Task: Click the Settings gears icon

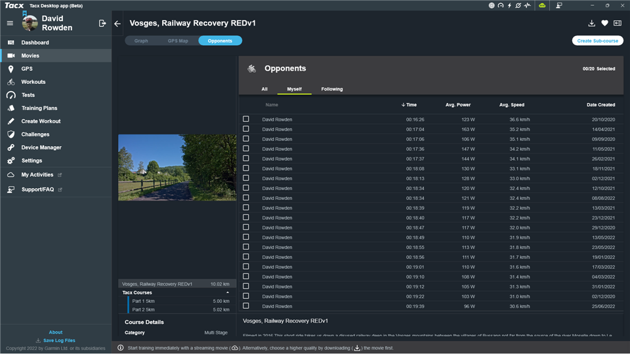Action: tap(11, 161)
